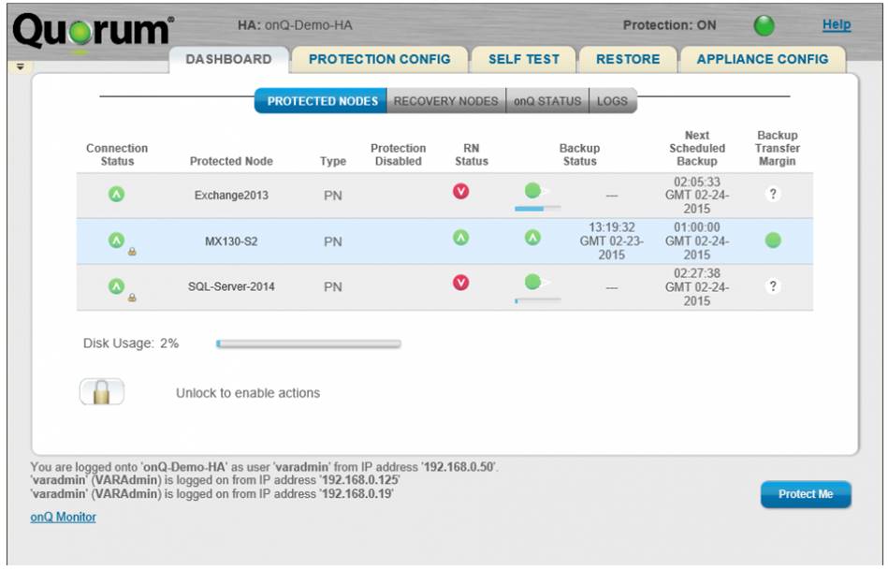Image resolution: width=888 pixels, height=570 pixels.
Task: Click red RN status icon for Exchange2013
Action: (460, 192)
